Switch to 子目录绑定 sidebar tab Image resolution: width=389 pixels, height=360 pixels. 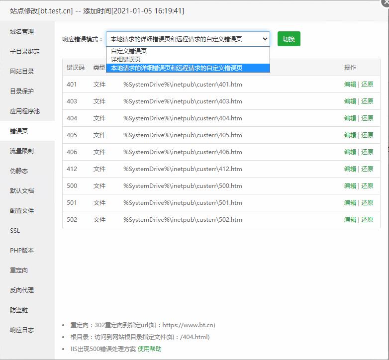click(x=25, y=51)
